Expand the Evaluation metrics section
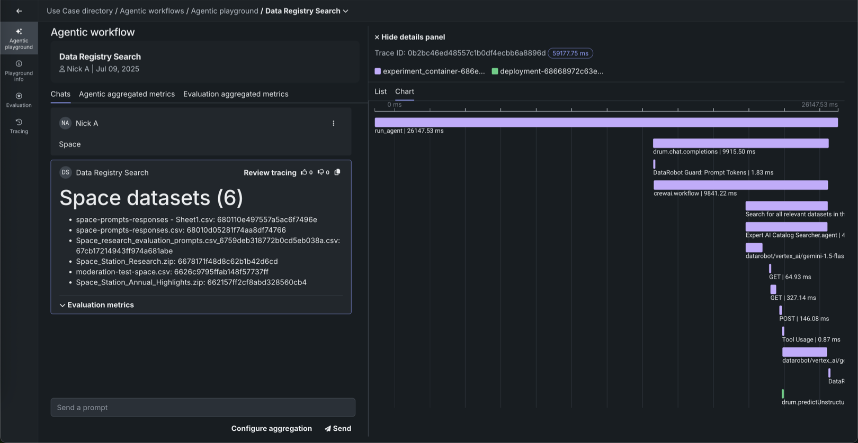Image resolution: width=858 pixels, height=443 pixels. (96, 305)
